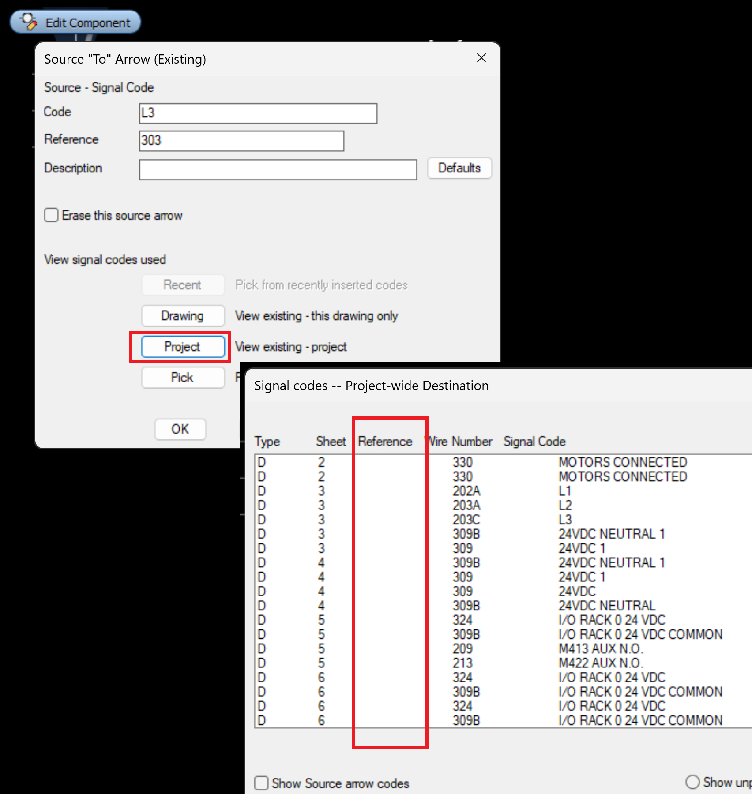Select the "Show unpaired" radio button

tap(692, 782)
